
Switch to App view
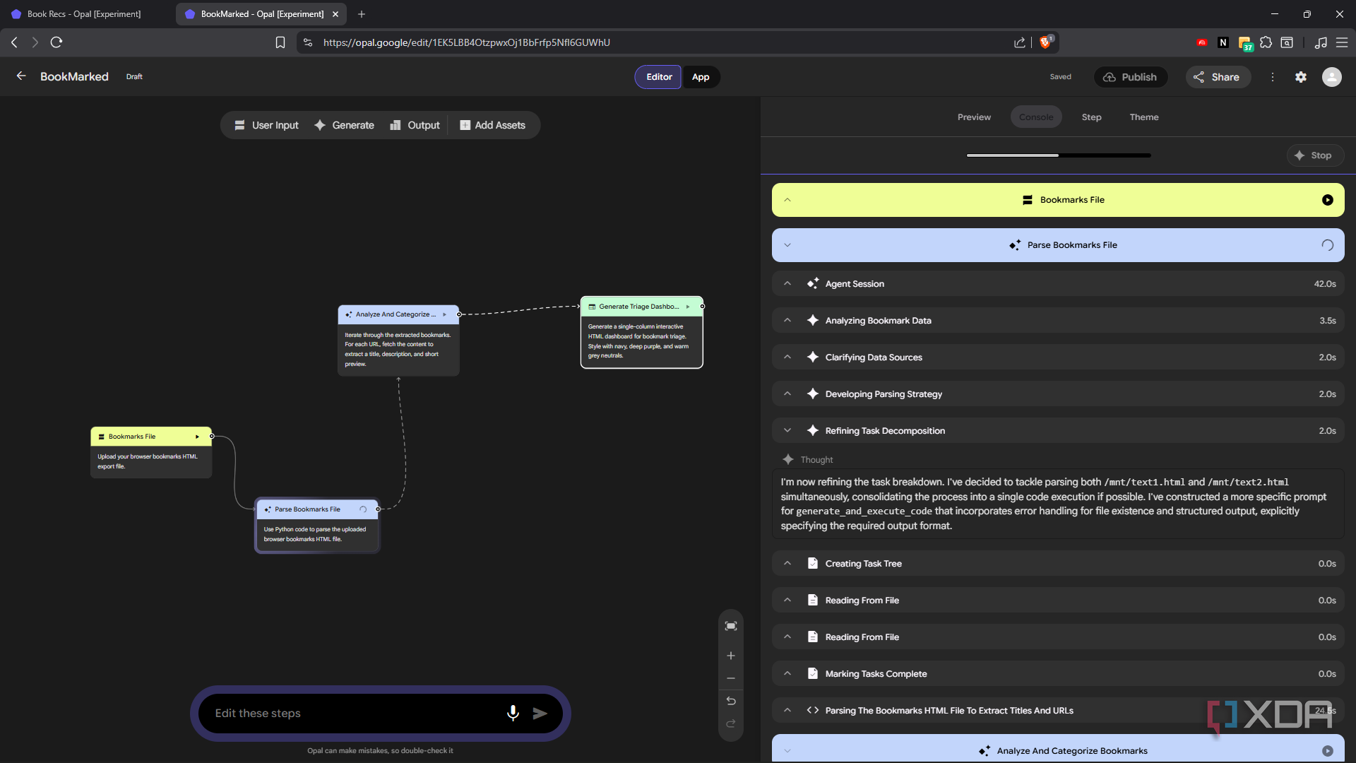pyautogui.click(x=701, y=77)
